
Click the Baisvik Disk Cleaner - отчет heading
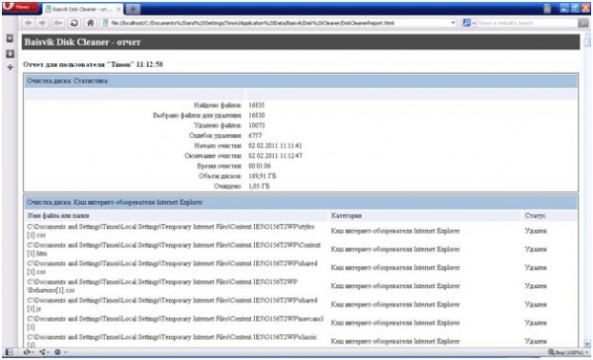pos(82,41)
